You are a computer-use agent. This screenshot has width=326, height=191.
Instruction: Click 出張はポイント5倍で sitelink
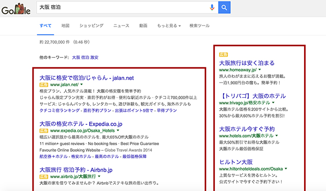coord(134,111)
